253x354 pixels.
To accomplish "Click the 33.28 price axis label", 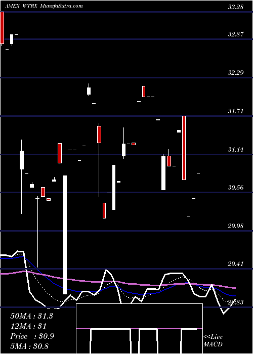I will point(235,7).
